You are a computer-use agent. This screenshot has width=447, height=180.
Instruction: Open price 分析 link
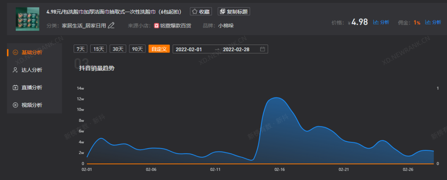click(384, 22)
